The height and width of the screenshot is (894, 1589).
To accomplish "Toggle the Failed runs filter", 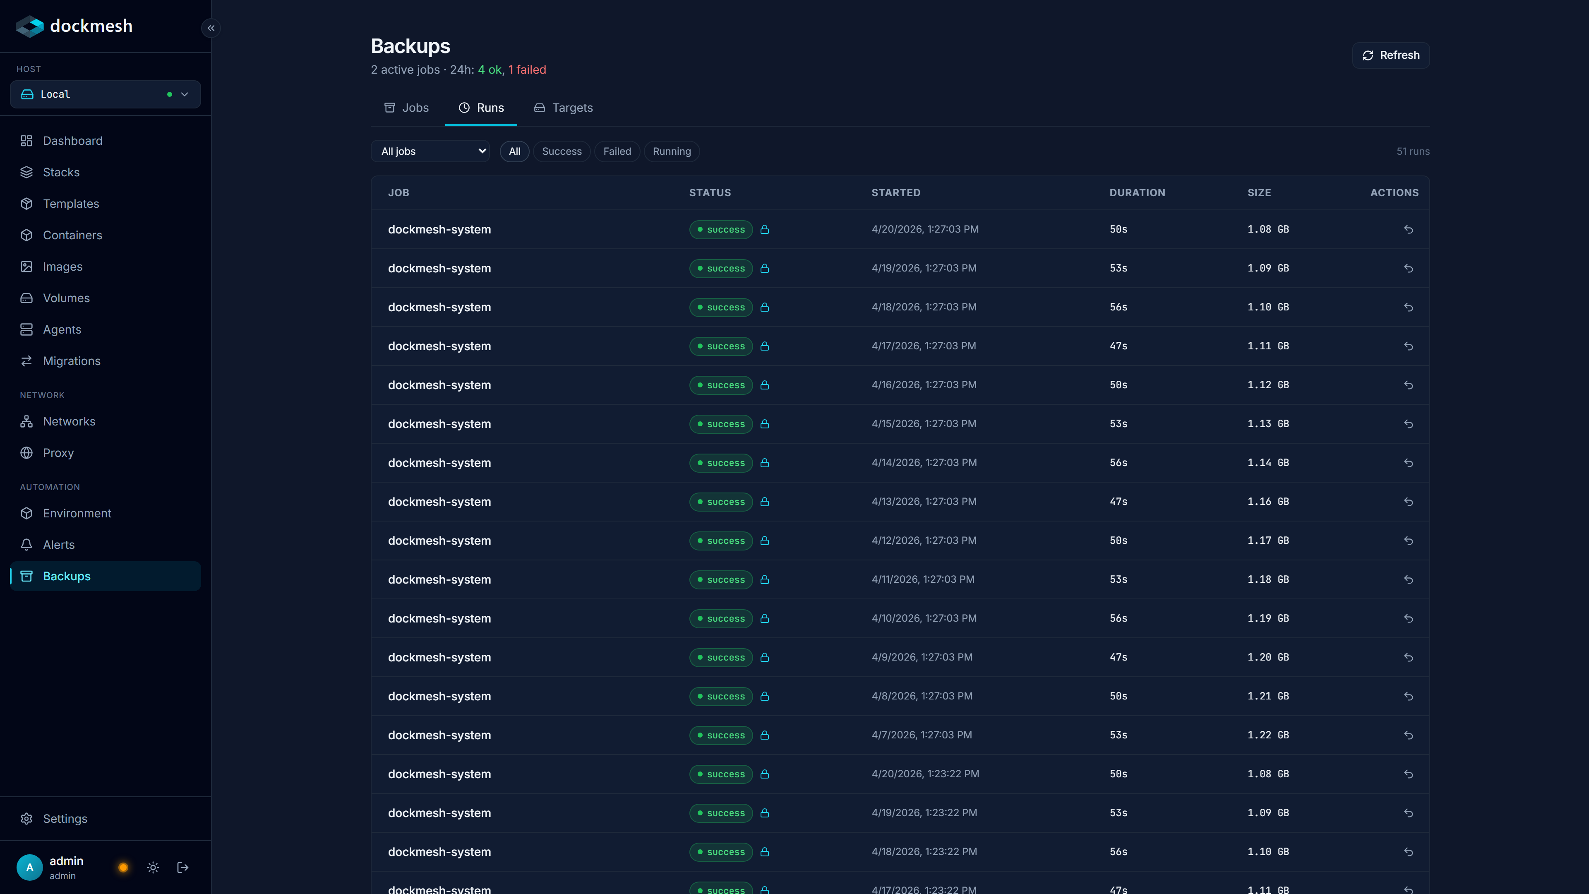I will coord(616,151).
